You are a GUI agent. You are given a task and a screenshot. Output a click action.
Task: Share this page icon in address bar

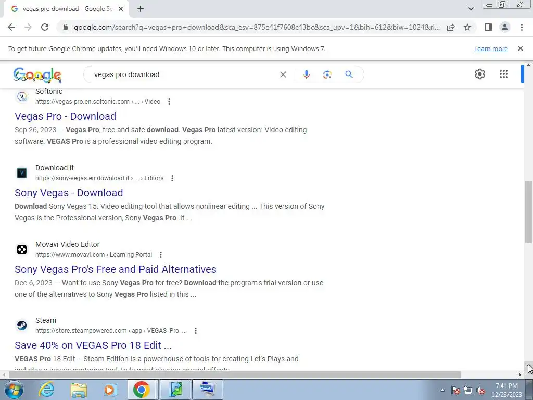click(x=451, y=27)
